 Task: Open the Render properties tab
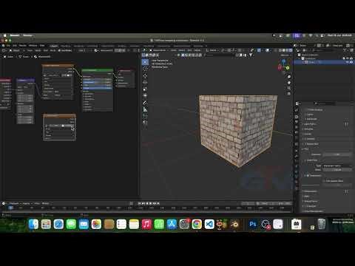[297, 117]
